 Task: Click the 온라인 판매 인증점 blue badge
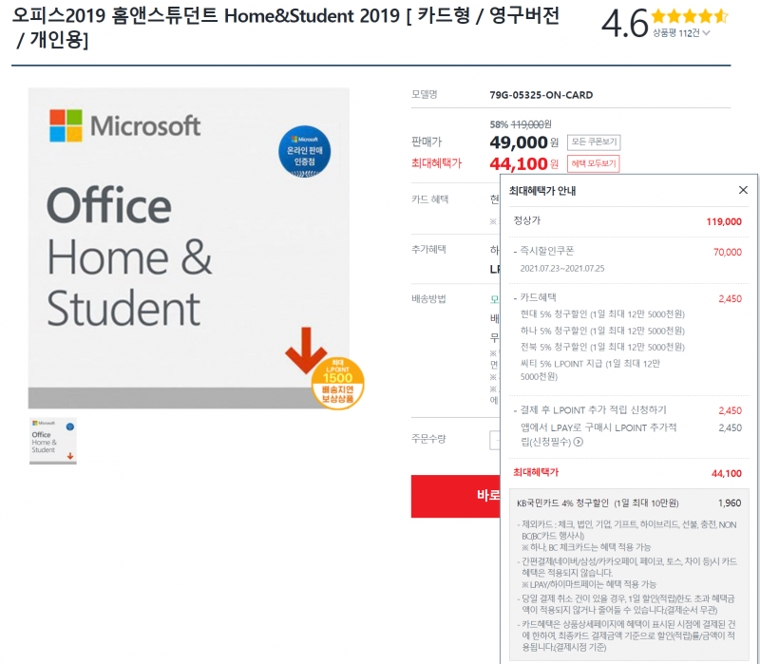tap(304, 152)
